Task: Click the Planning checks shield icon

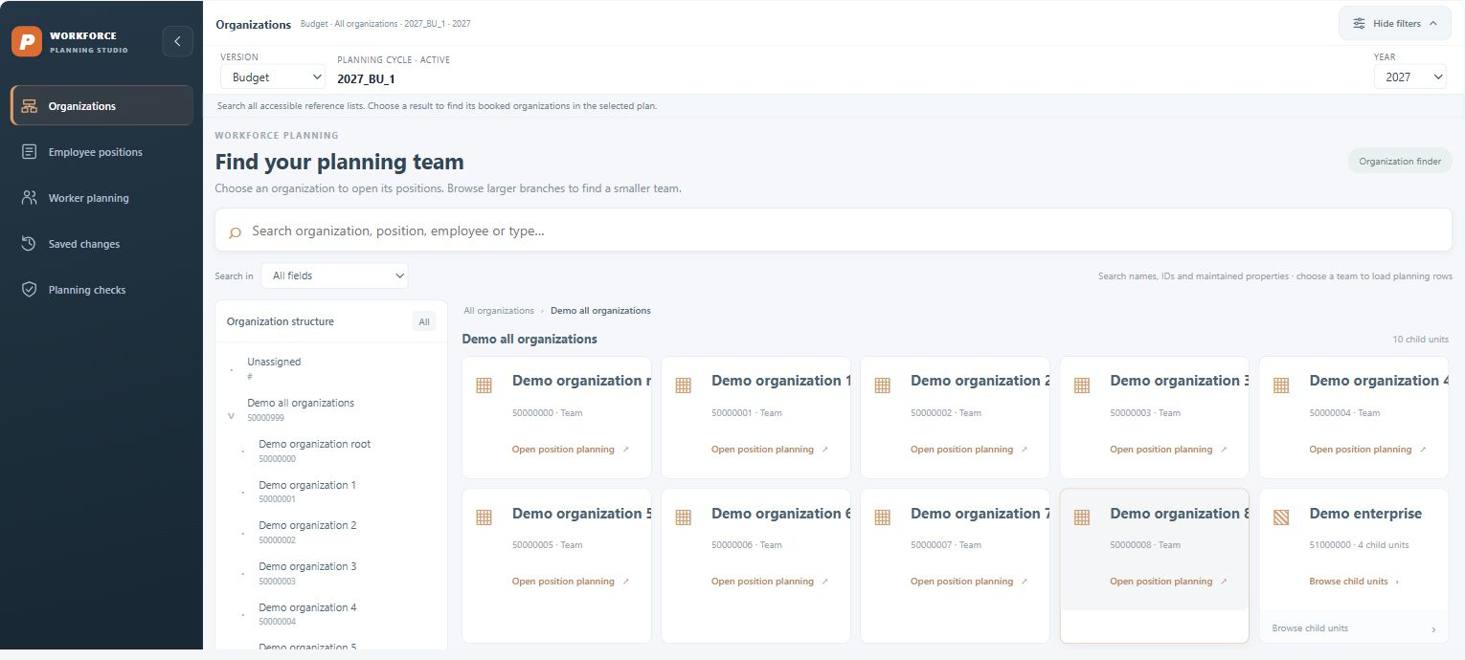Action: pos(30,290)
